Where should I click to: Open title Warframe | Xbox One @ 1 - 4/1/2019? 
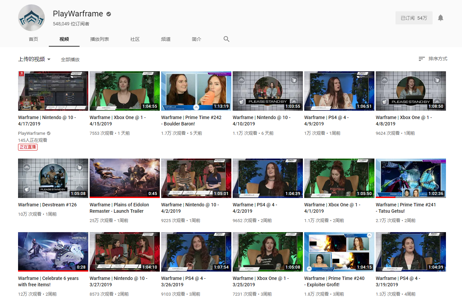332,208
